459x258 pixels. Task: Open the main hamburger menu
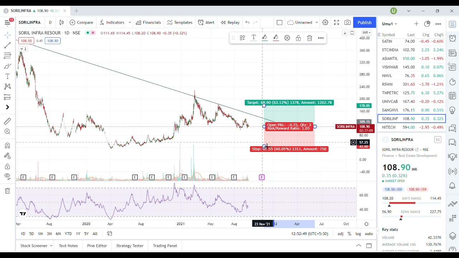pyautogui.click(x=7, y=22)
